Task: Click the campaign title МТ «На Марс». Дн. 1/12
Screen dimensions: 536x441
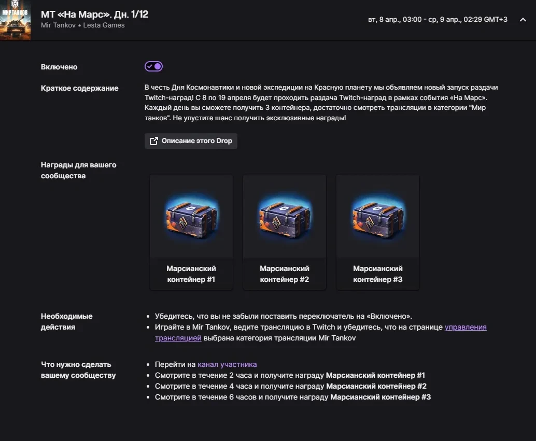Action: [x=94, y=15]
